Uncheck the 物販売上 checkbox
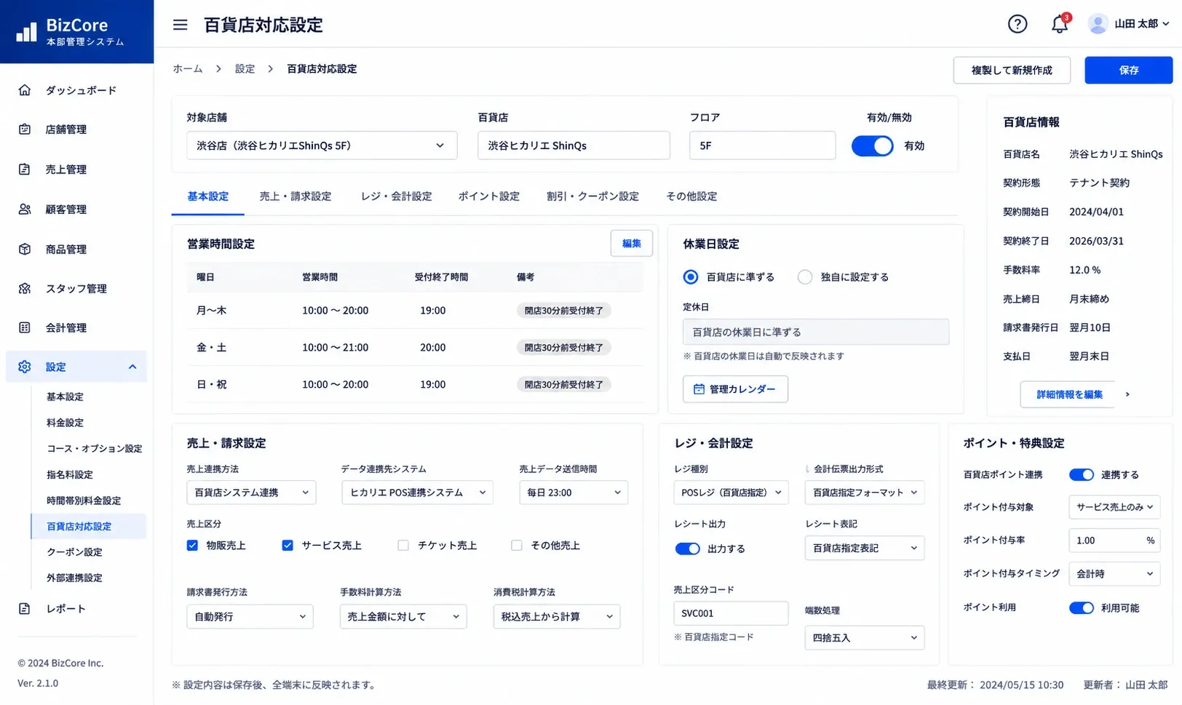The width and height of the screenshot is (1182, 705). coord(192,546)
